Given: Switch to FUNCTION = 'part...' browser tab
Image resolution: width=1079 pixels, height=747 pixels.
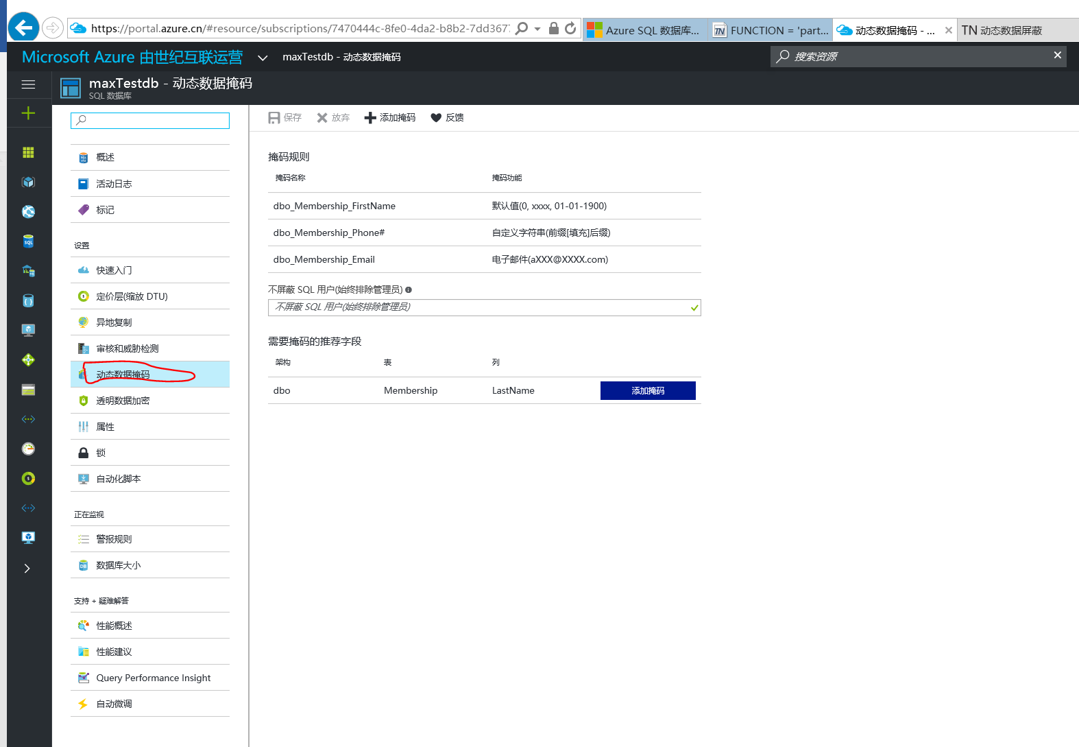Looking at the screenshot, I should click(771, 30).
